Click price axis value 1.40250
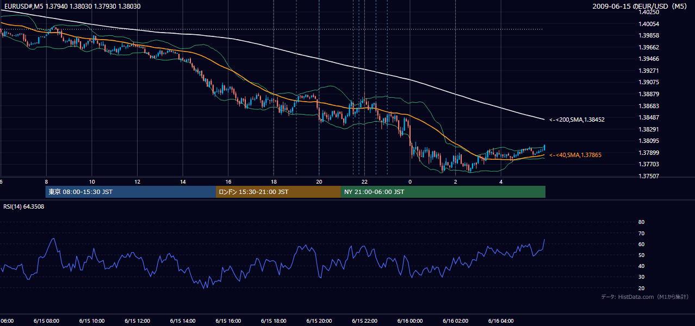This screenshot has height=326, width=695. coord(649,12)
